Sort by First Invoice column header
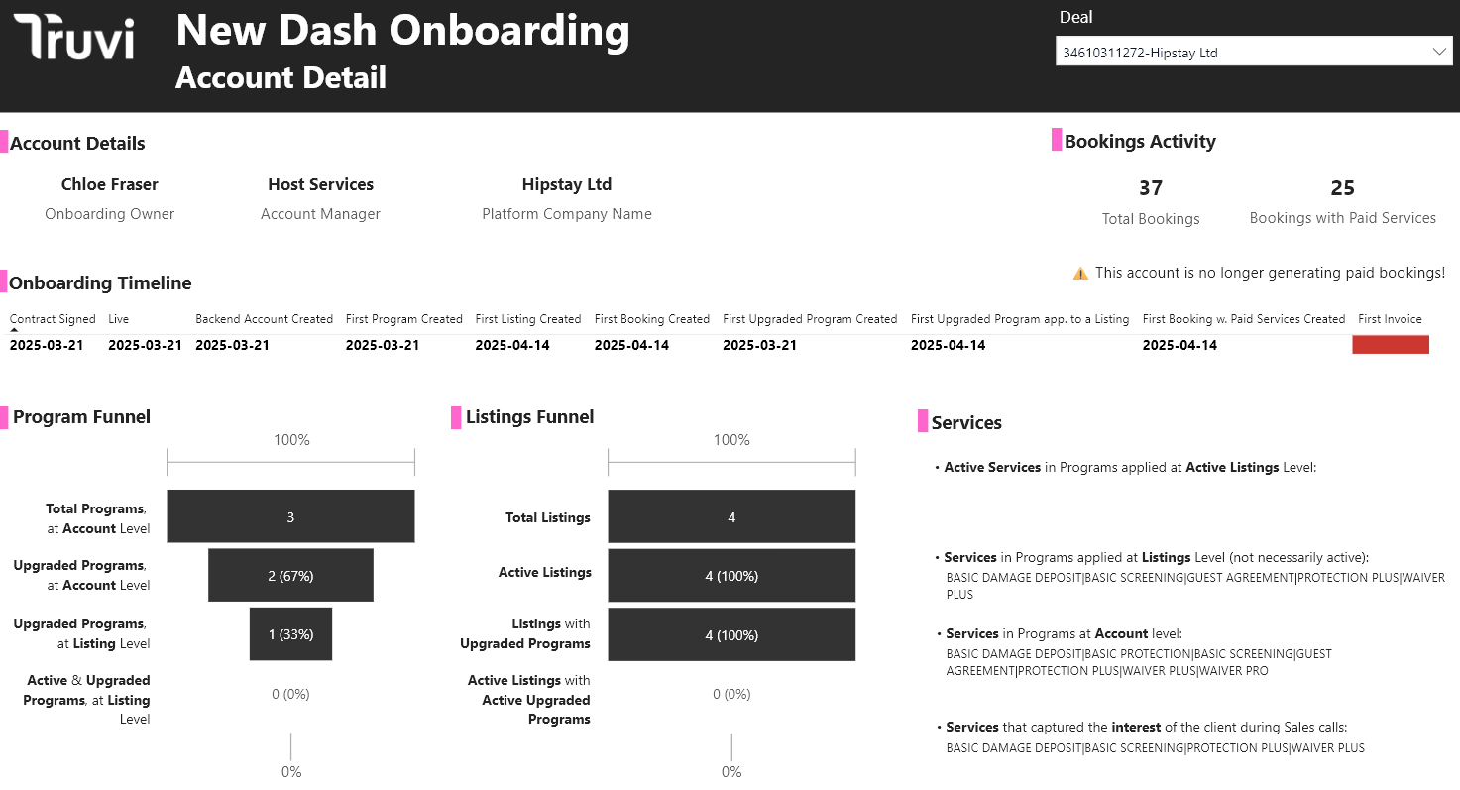This screenshot has width=1460, height=790. 1390,319
